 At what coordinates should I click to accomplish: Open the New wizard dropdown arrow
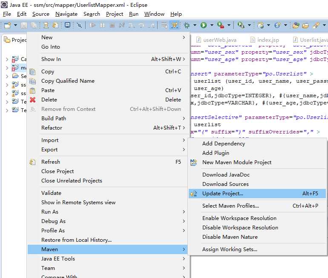tap(15, 25)
